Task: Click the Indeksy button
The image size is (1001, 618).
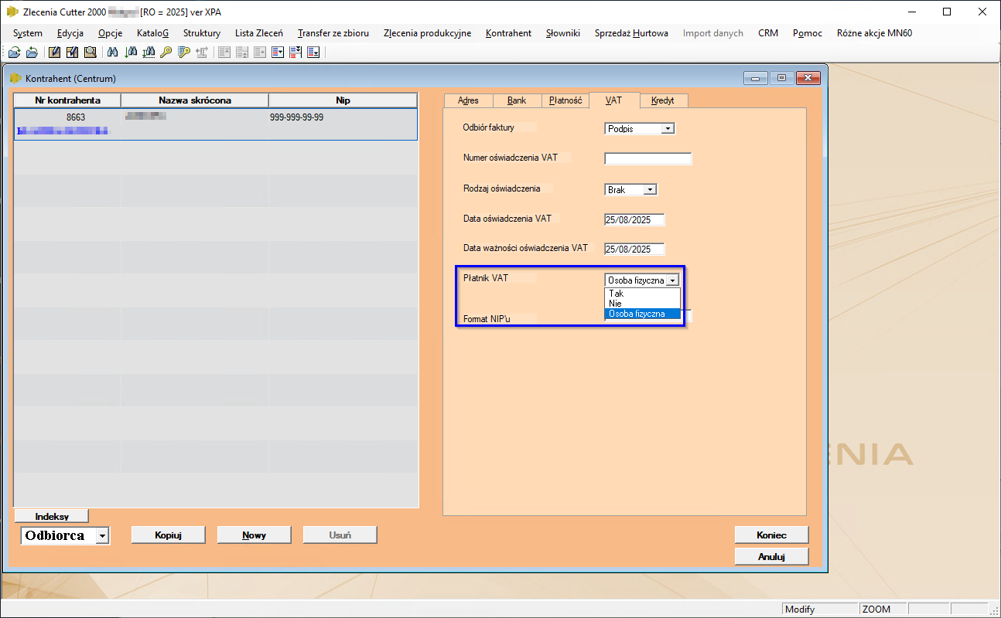Action: point(52,516)
